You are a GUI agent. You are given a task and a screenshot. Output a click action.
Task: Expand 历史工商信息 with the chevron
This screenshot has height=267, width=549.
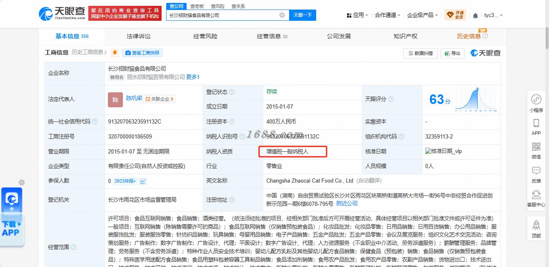[106, 52]
